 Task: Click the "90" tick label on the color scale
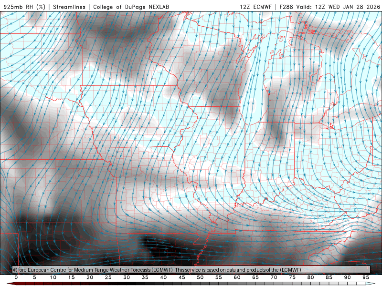point(348,277)
